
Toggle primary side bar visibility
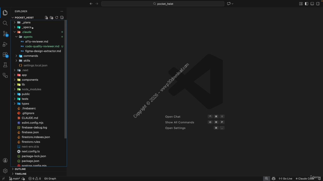(x=306, y=4)
